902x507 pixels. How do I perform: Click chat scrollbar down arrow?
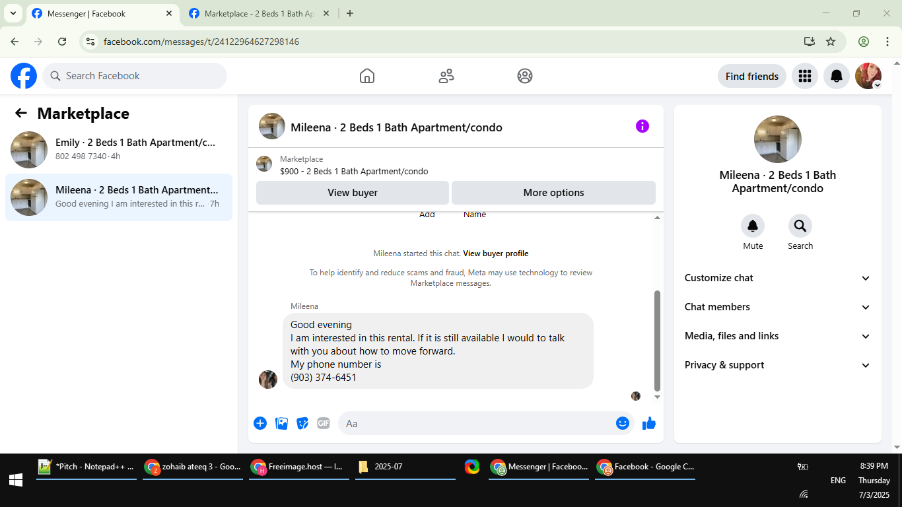click(x=657, y=397)
